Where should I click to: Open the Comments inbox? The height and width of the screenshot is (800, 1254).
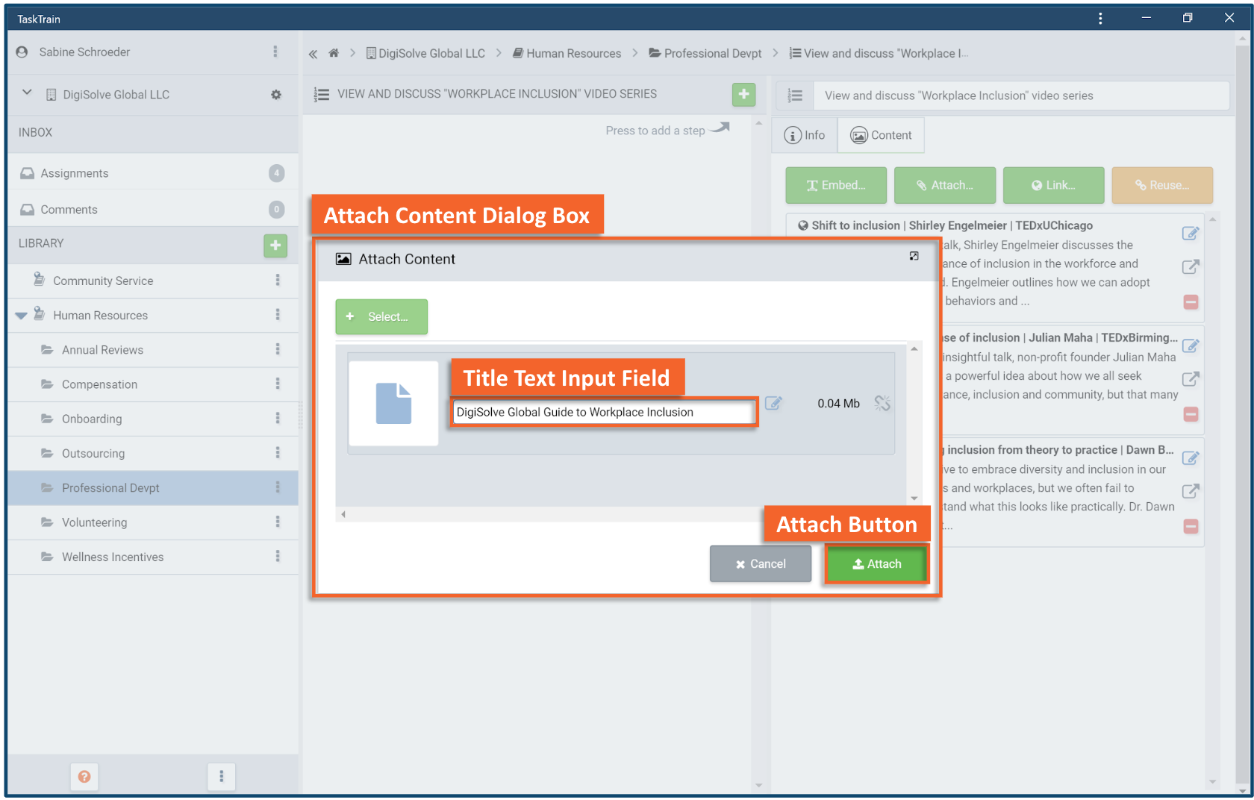(152, 210)
